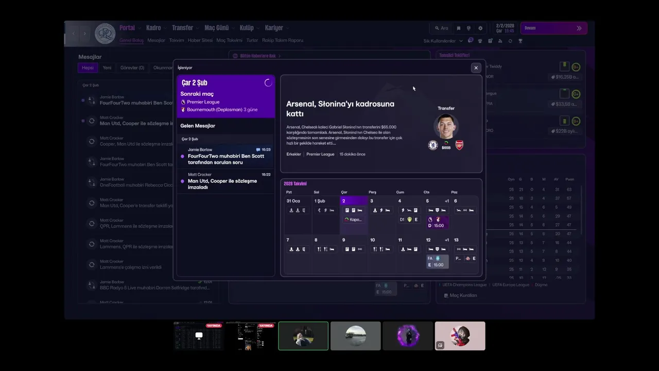Image resolution: width=659 pixels, height=371 pixels.
Task: Close the İşleniyor processing dialog
Action: tap(476, 68)
